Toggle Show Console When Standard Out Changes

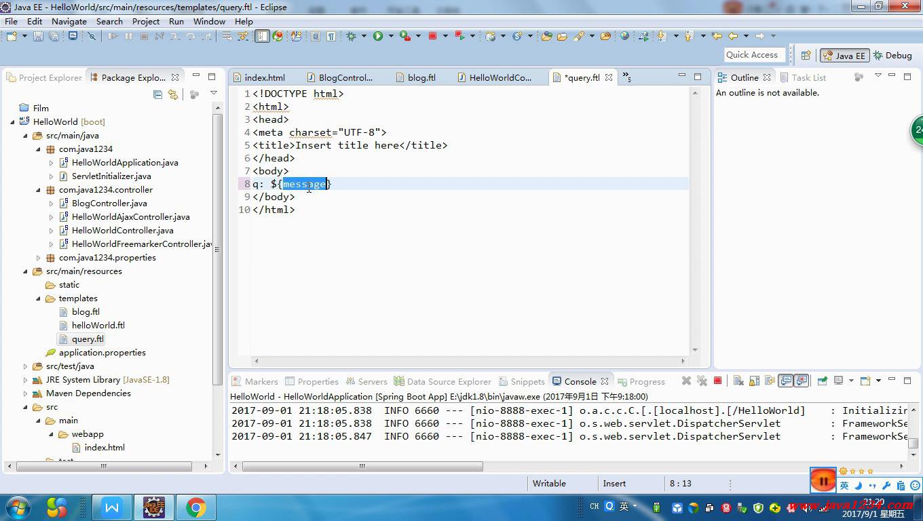[785, 381]
